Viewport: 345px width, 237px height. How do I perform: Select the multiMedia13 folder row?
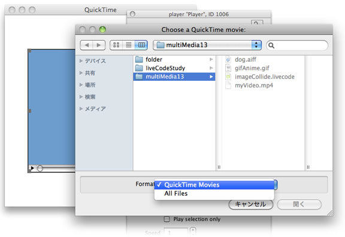click(174, 77)
